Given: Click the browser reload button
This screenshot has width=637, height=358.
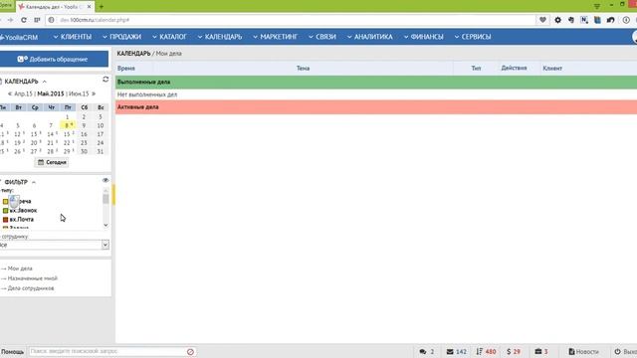Looking at the screenshot, I should click(x=24, y=20).
